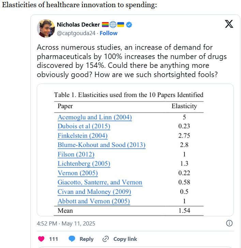Follow @captgouda24
The width and height of the screenshot is (241, 248).
tap(108, 33)
